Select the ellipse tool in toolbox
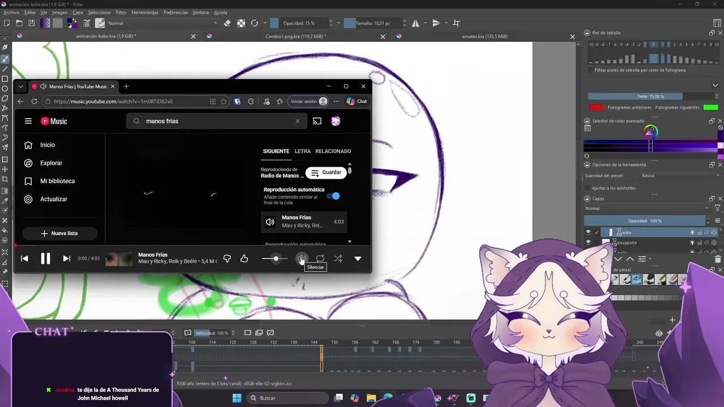 click(x=5, y=88)
